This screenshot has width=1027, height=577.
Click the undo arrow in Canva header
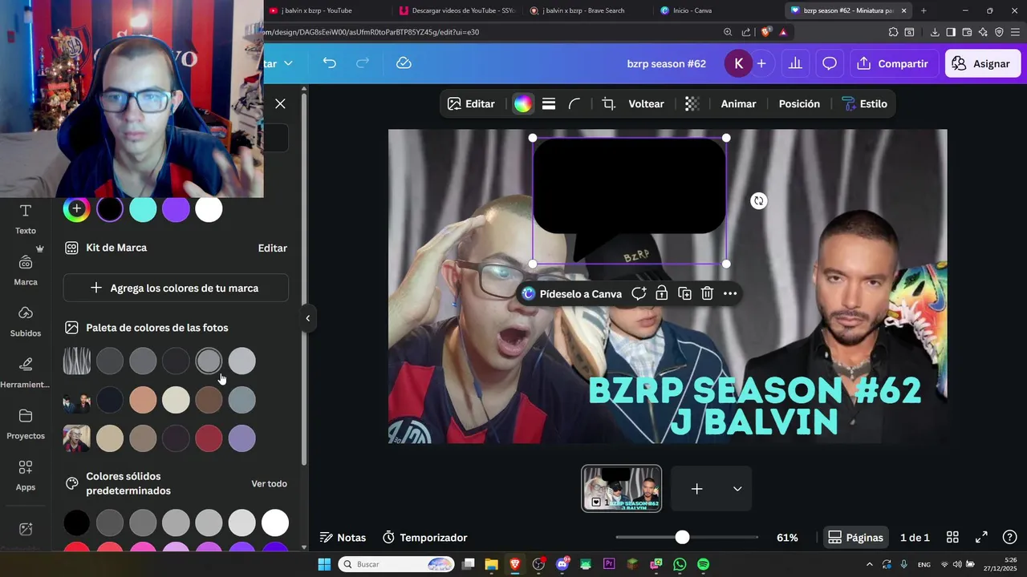(x=329, y=63)
